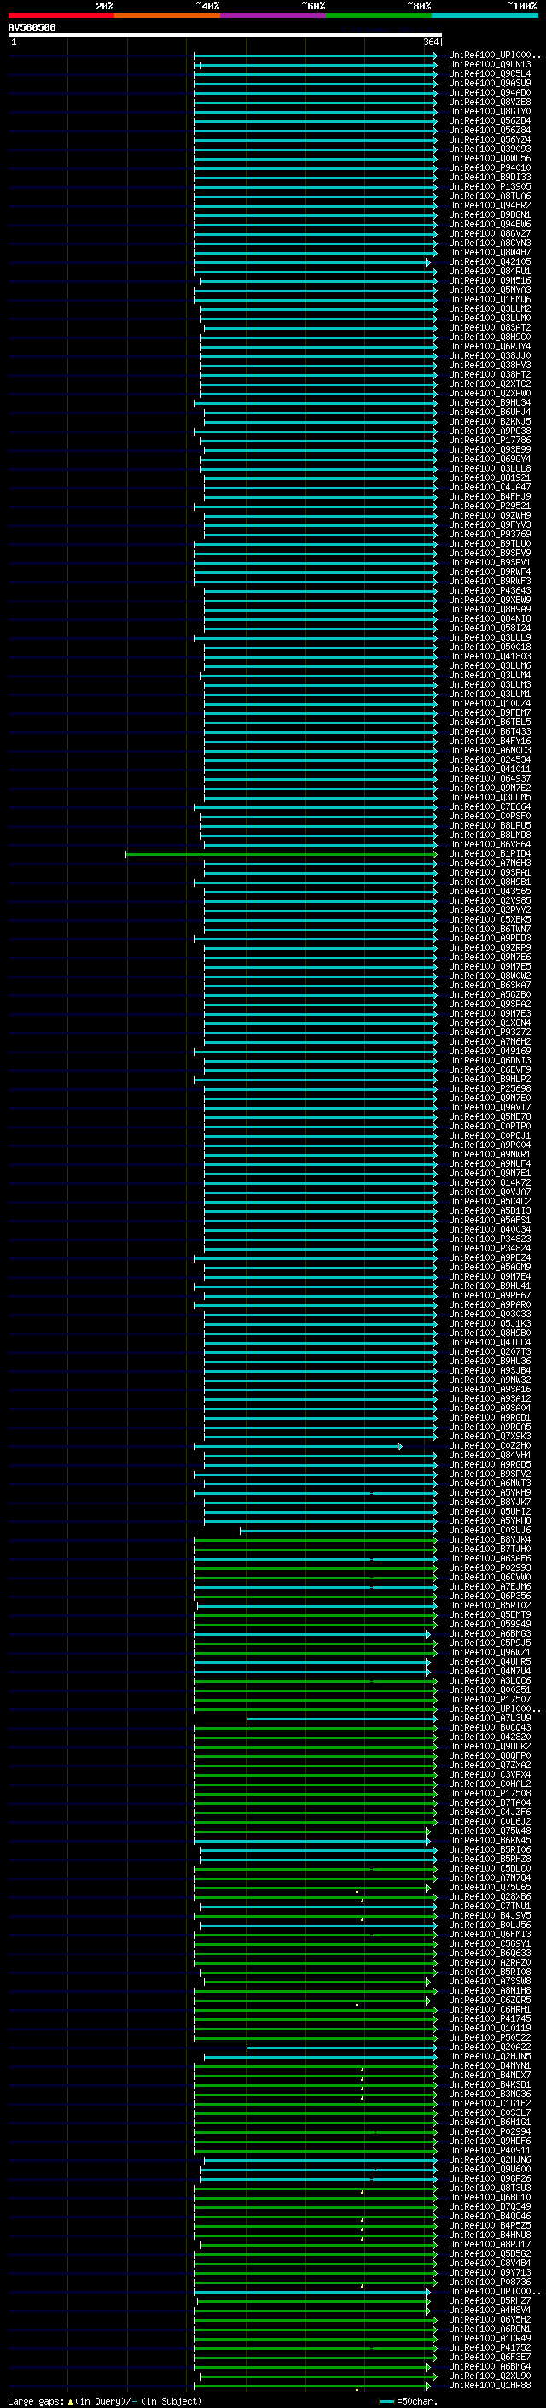Select label UniRef100_B1PID4
This screenshot has height=2408, width=546.
click(489, 853)
